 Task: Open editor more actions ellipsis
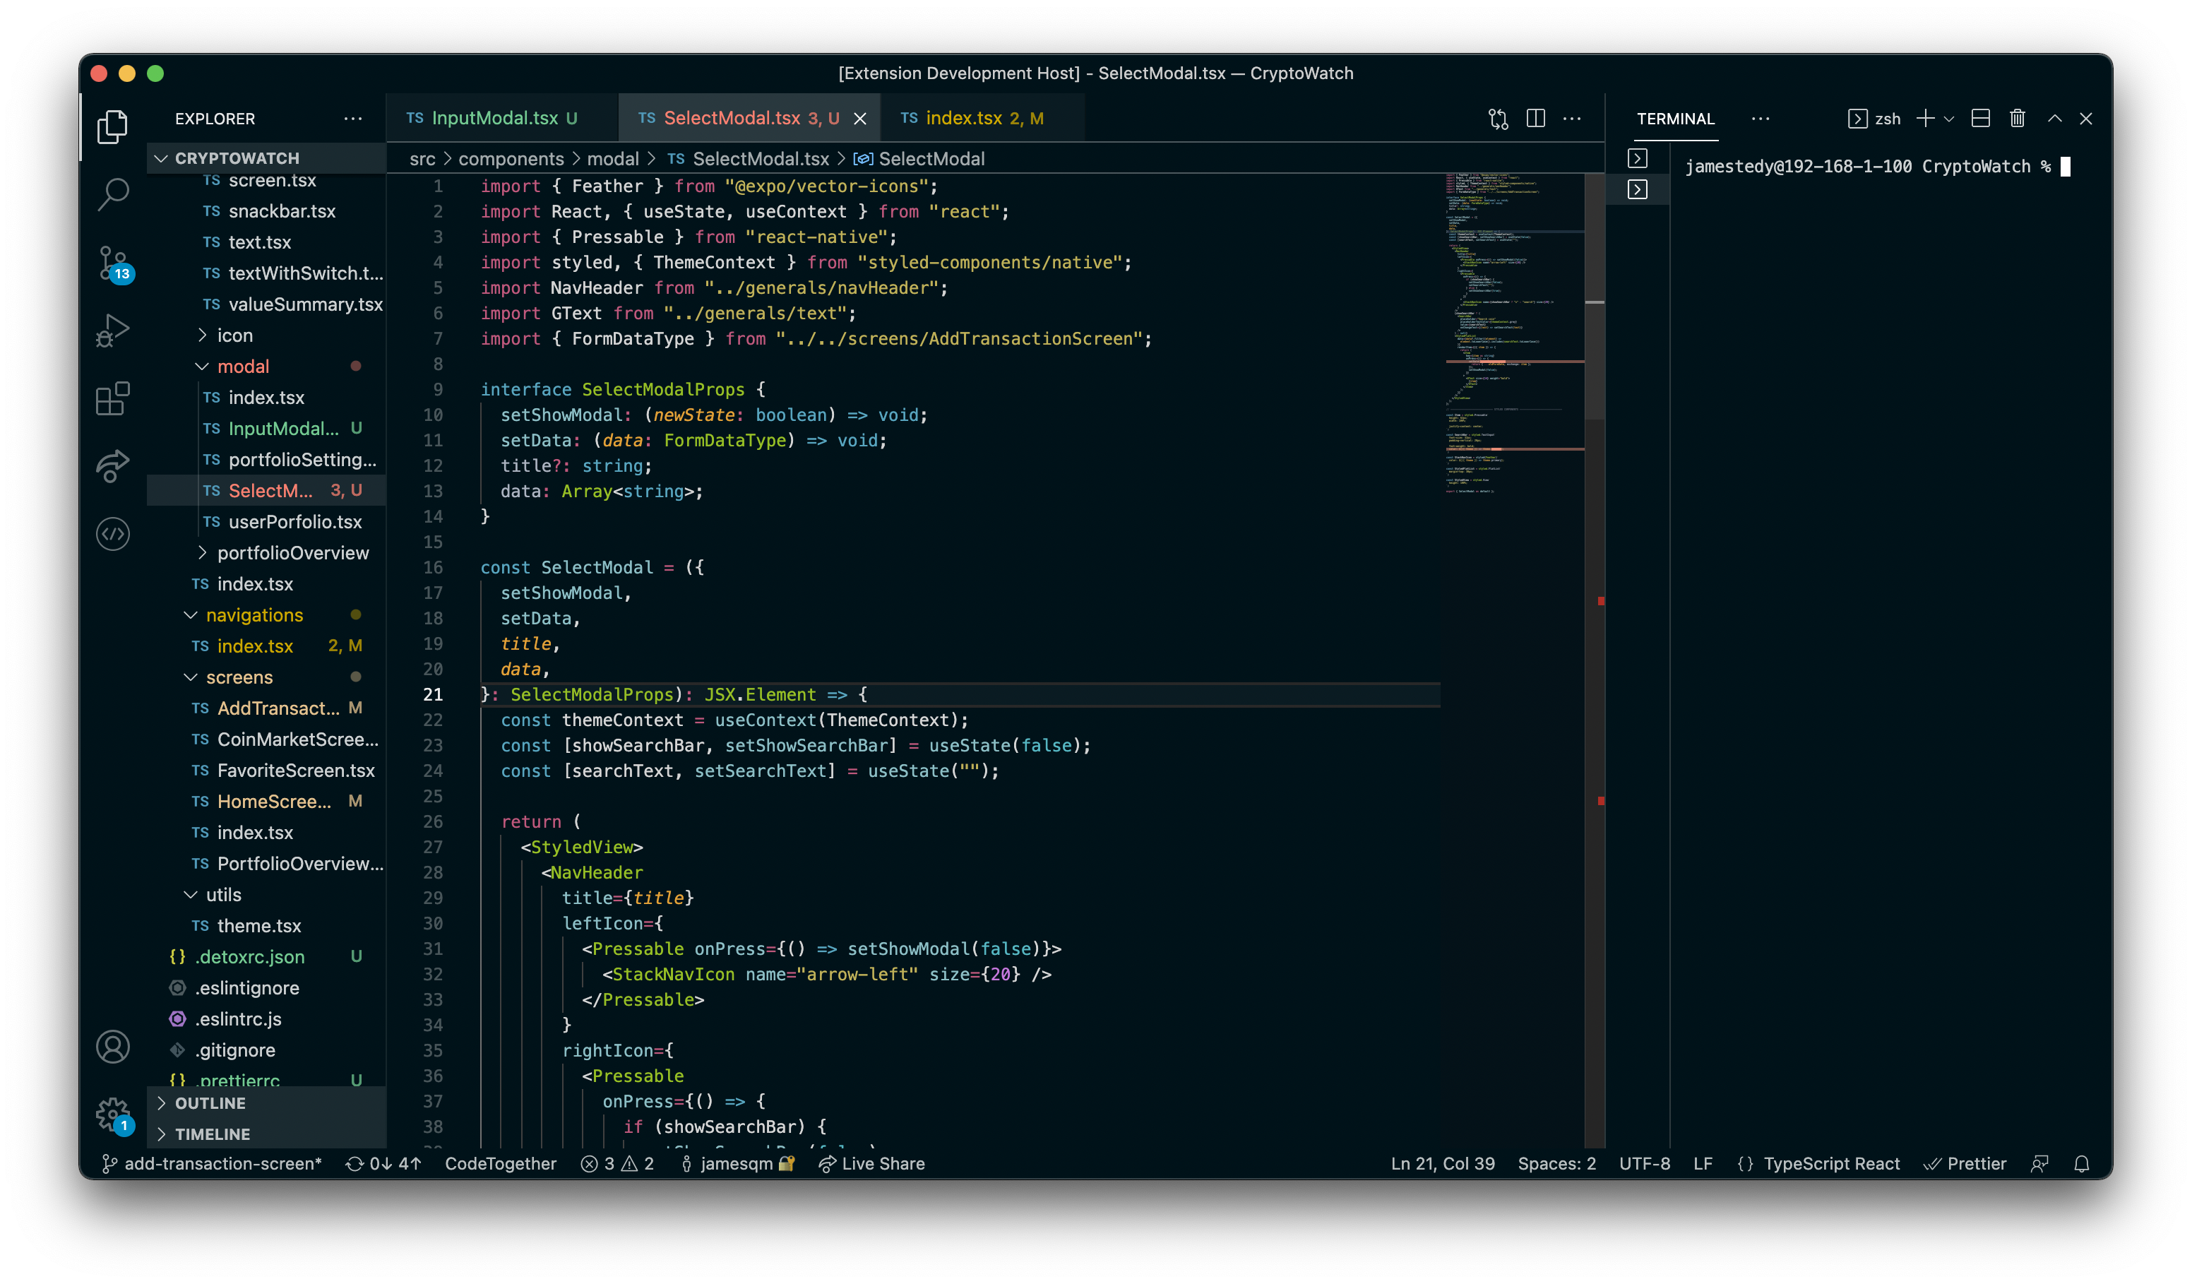pyautogui.click(x=1572, y=119)
